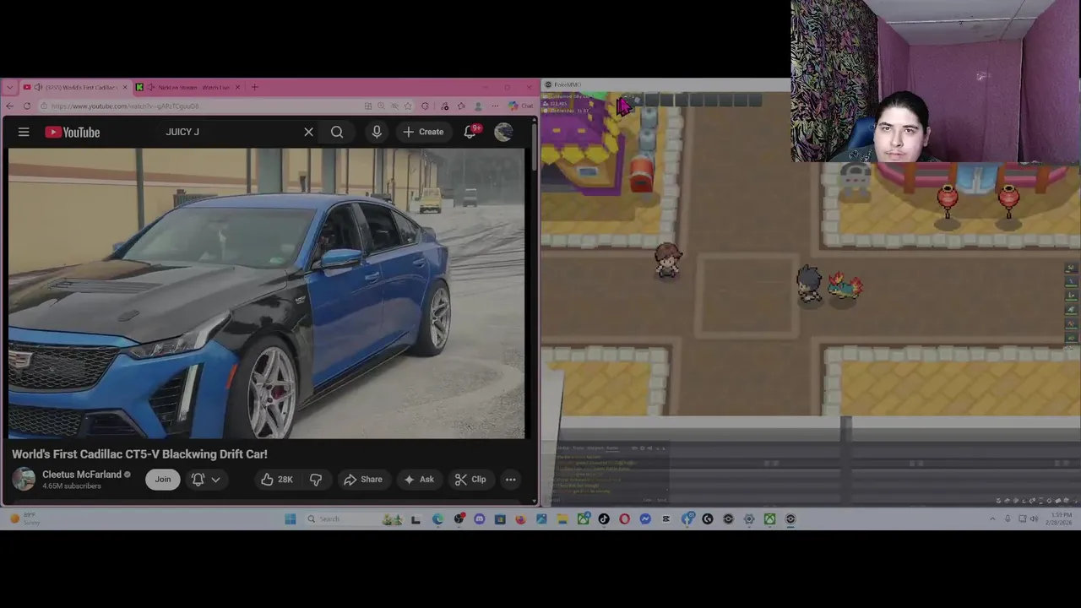
Task: Click the YouTube search magnifier button
Action: pyautogui.click(x=337, y=132)
